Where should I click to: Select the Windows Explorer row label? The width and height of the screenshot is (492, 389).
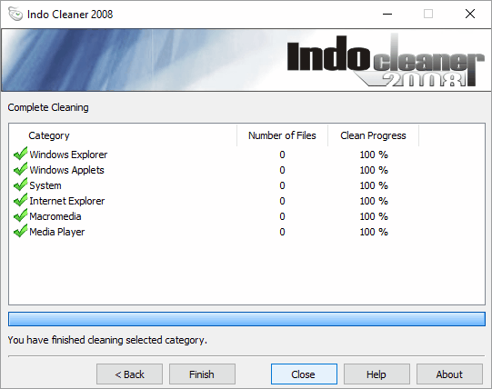pyautogui.click(x=68, y=155)
